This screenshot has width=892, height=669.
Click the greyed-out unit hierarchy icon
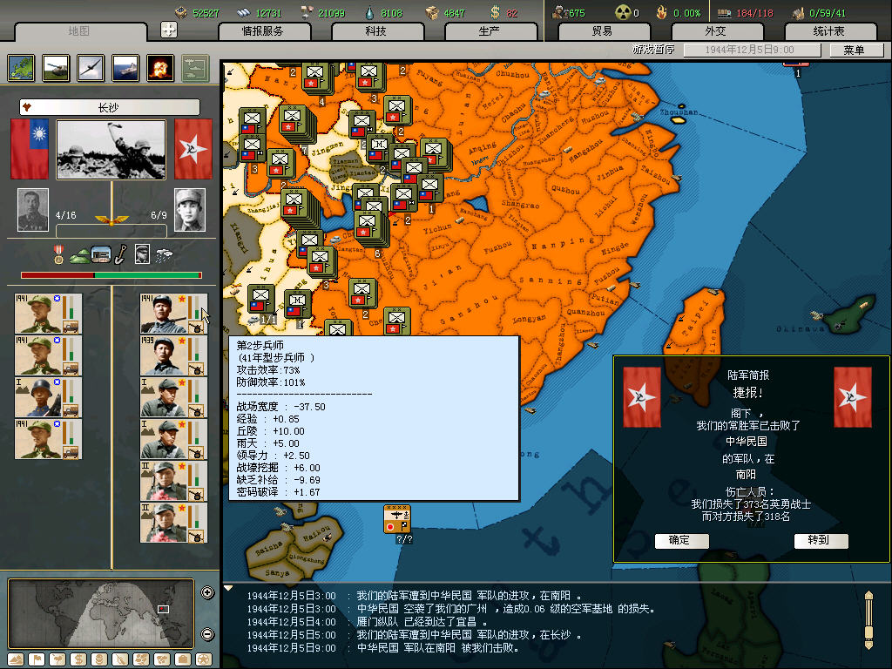click(x=195, y=68)
